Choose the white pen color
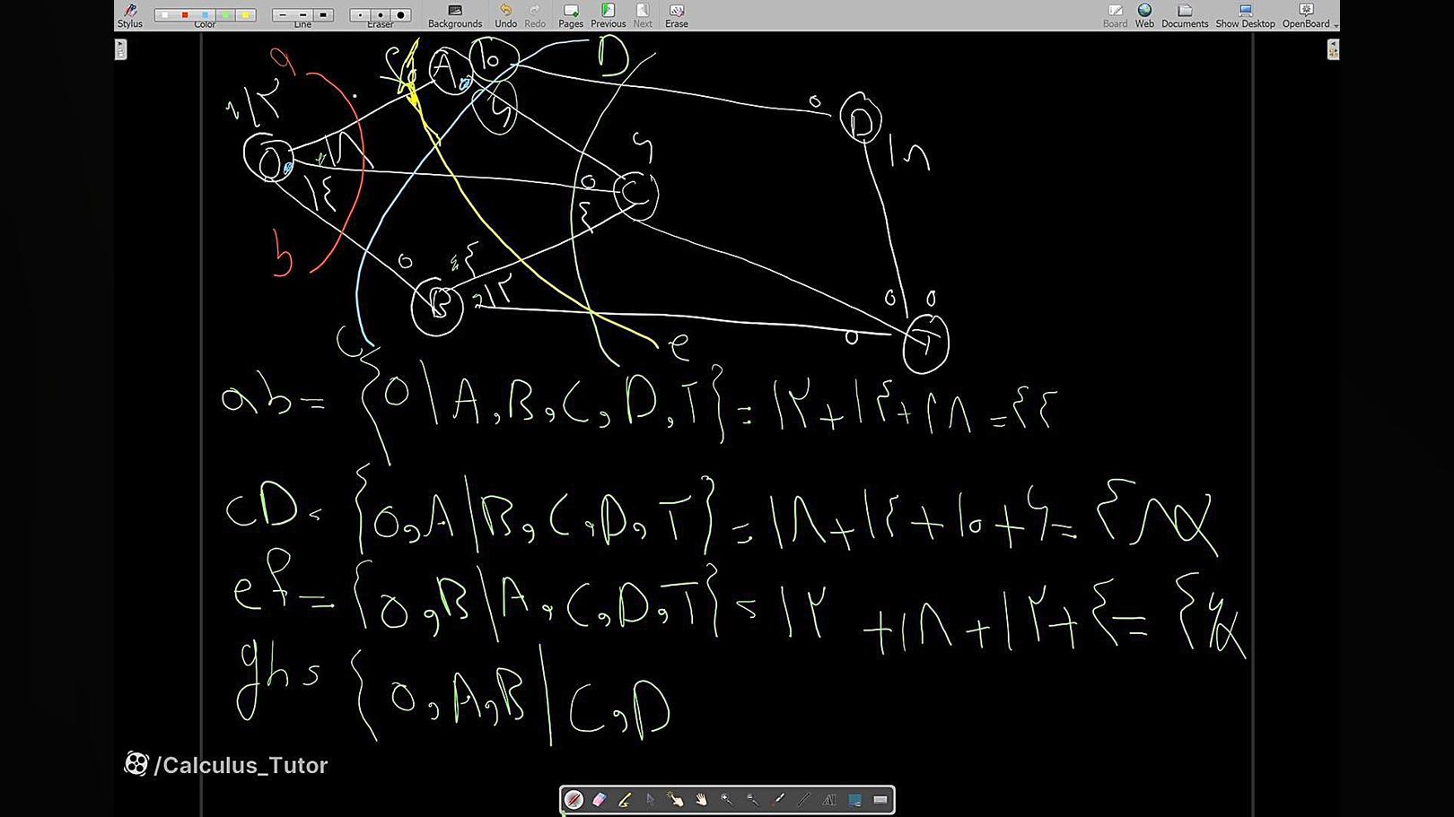 [164, 14]
